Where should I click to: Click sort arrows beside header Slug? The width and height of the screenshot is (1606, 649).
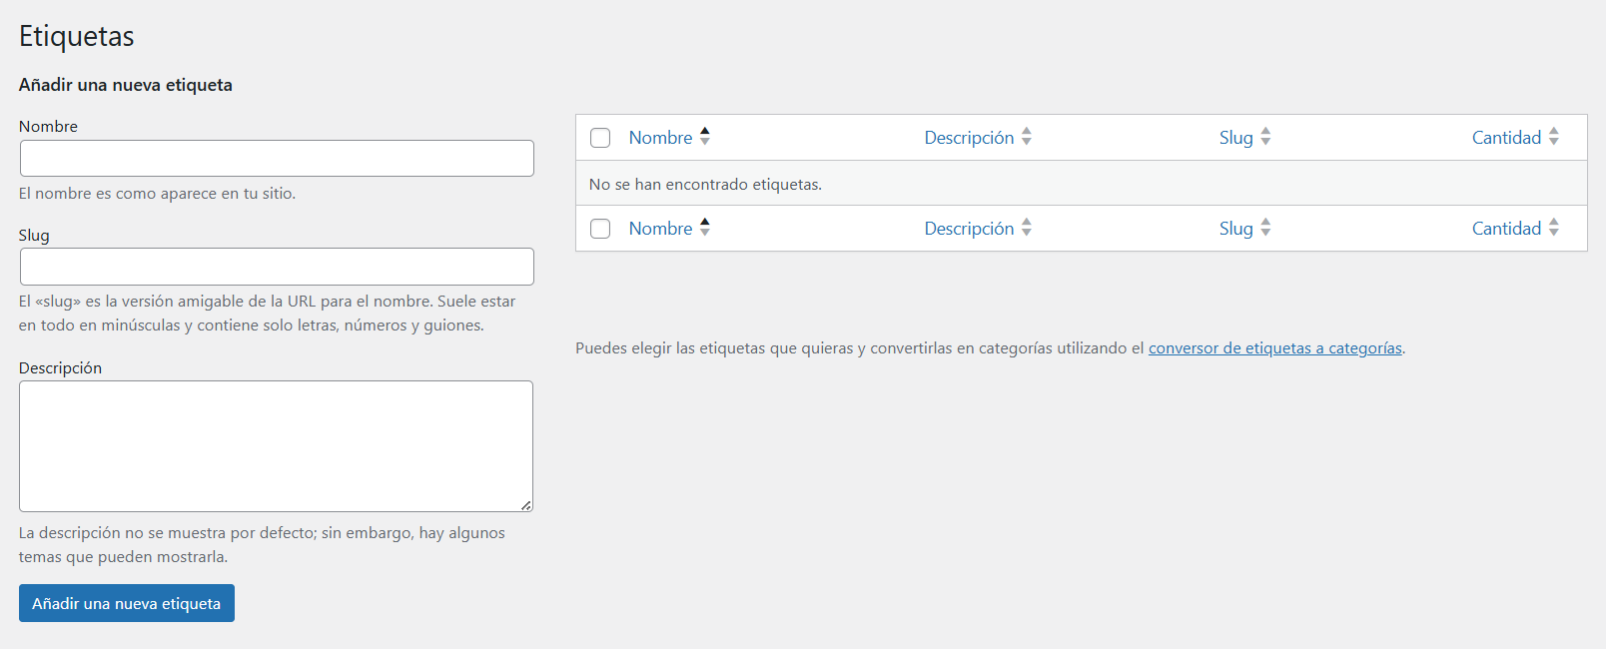point(1265,137)
